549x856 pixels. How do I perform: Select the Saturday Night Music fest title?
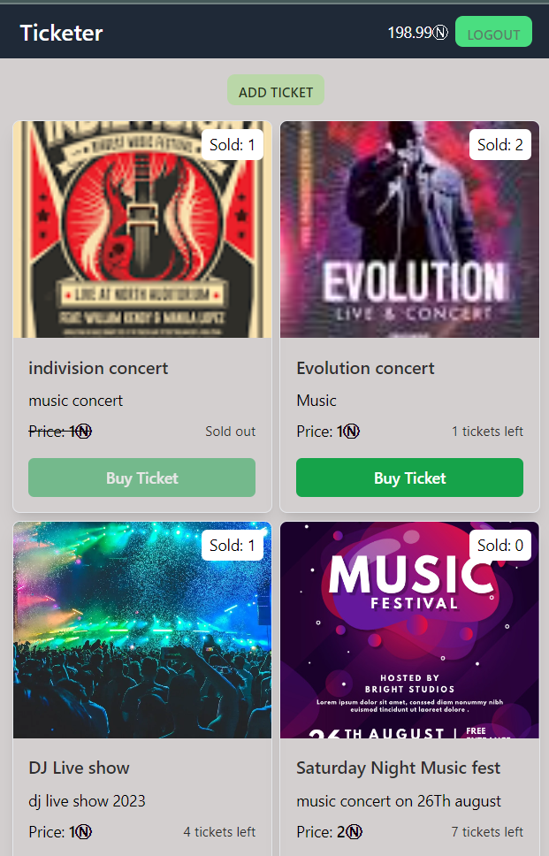pos(399,768)
